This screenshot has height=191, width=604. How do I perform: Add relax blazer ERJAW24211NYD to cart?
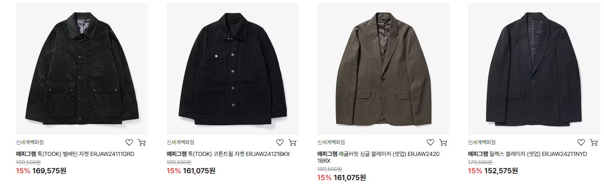(x=594, y=142)
